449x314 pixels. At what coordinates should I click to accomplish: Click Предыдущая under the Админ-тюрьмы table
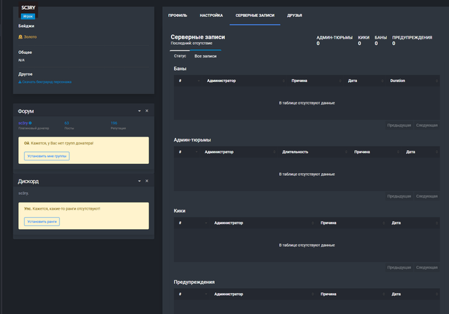399,196
